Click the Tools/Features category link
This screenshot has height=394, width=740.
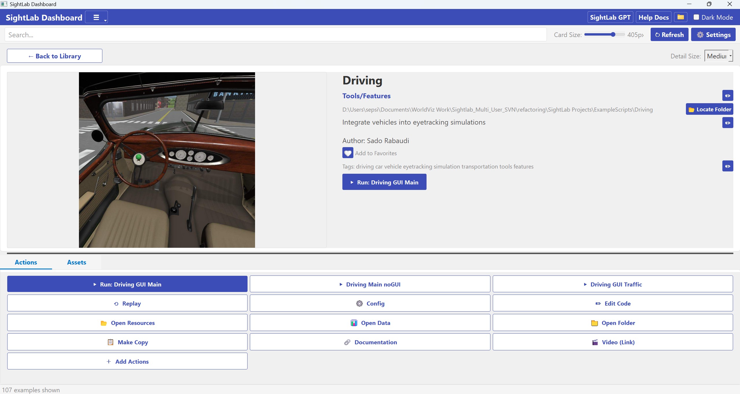[366, 96]
